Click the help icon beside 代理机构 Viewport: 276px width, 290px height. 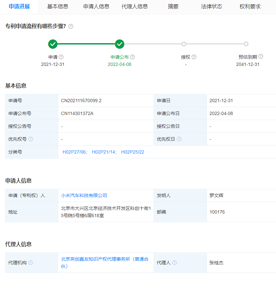[x=31, y=263]
